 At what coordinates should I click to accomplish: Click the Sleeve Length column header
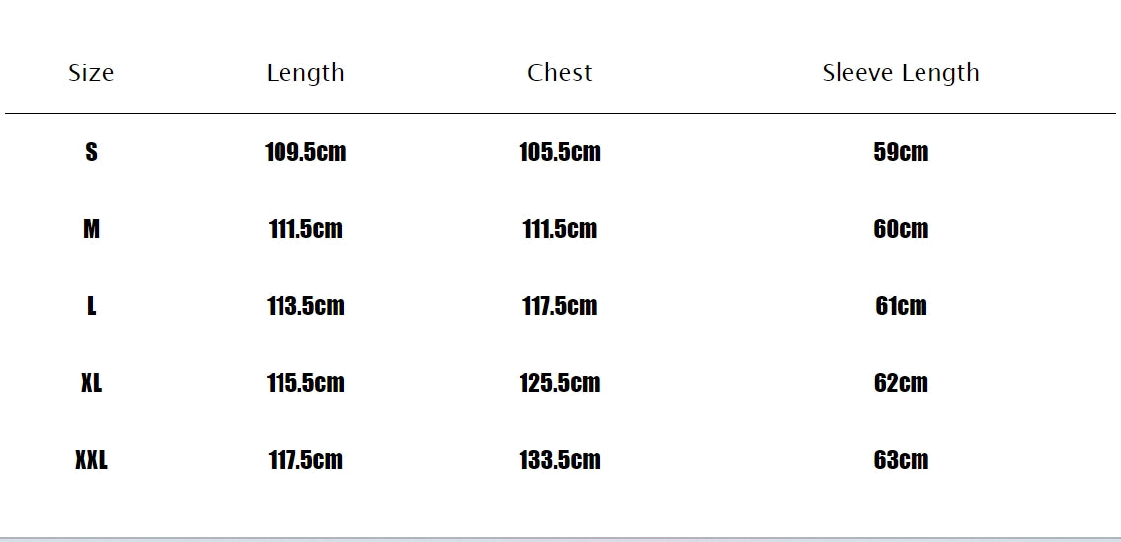pos(901,74)
